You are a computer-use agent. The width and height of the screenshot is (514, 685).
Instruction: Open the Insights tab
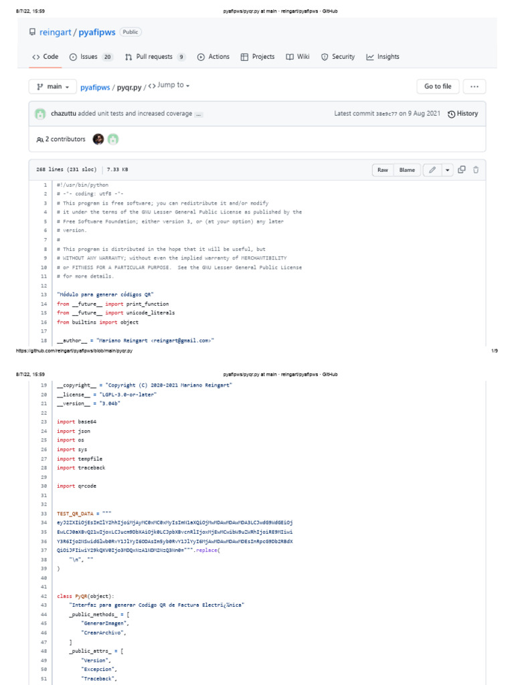(383, 57)
